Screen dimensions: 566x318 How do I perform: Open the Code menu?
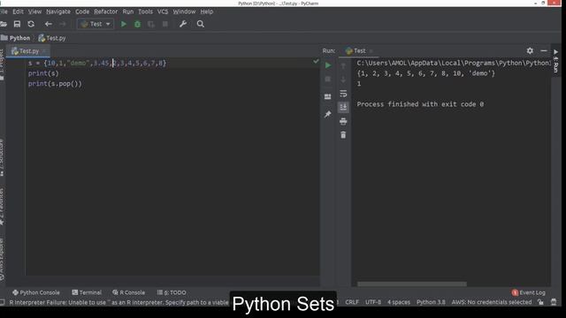click(x=82, y=11)
